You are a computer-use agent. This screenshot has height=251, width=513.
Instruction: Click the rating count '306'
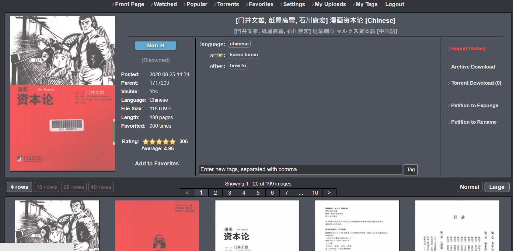[183, 141]
